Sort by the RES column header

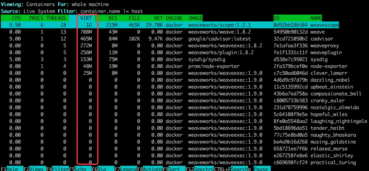click(x=113, y=18)
